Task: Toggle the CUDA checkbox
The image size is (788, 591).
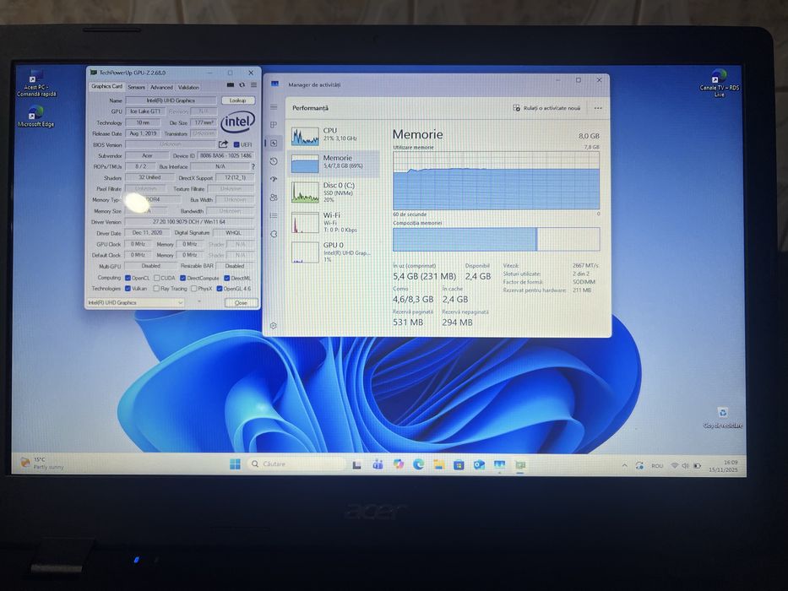Action: [x=157, y=278]
